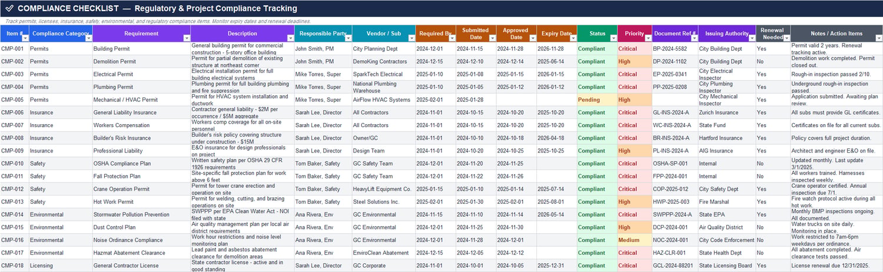Select the Hot Work Permit cell
The height and width of the screenshot is (272, 883).
tap(141, 202)
